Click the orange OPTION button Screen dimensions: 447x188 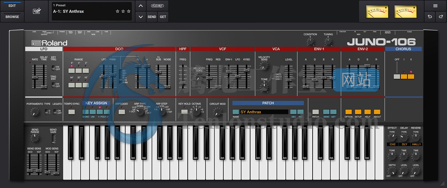348,112
